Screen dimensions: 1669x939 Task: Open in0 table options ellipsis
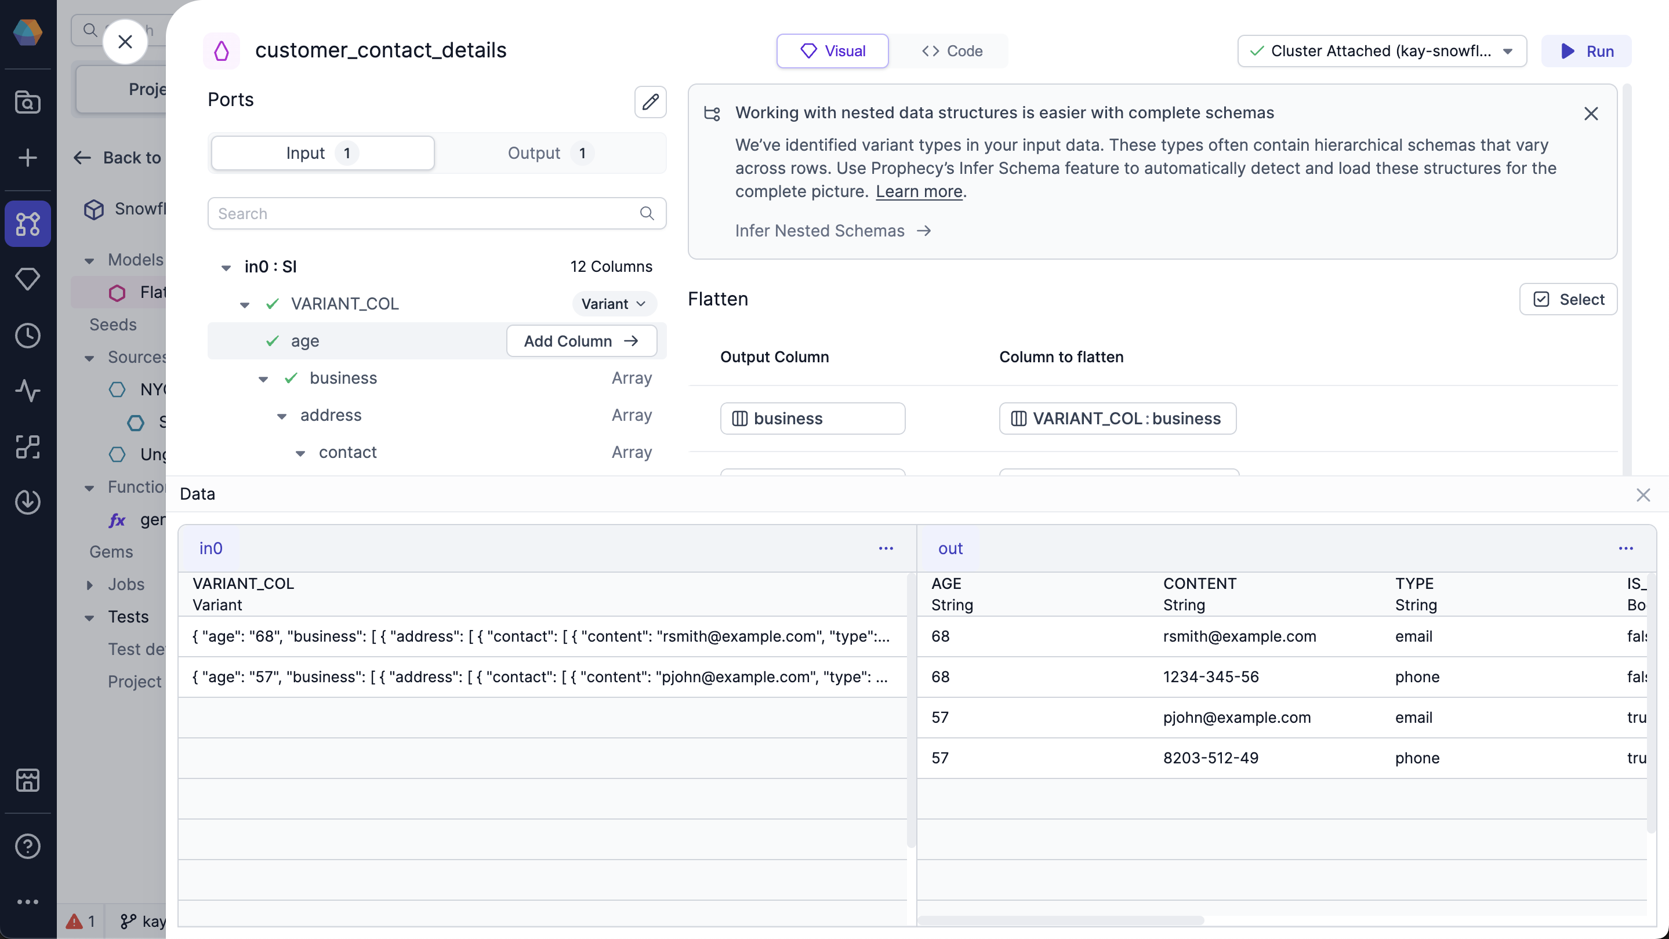coord(886,548)
